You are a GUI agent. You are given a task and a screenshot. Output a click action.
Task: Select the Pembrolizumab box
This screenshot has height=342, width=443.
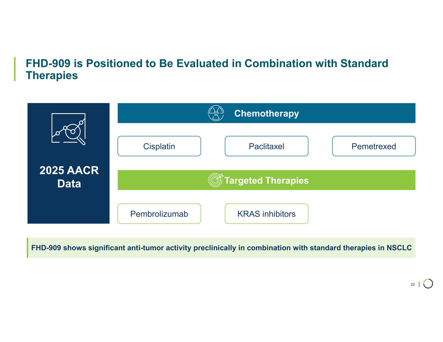coord(159,214)
